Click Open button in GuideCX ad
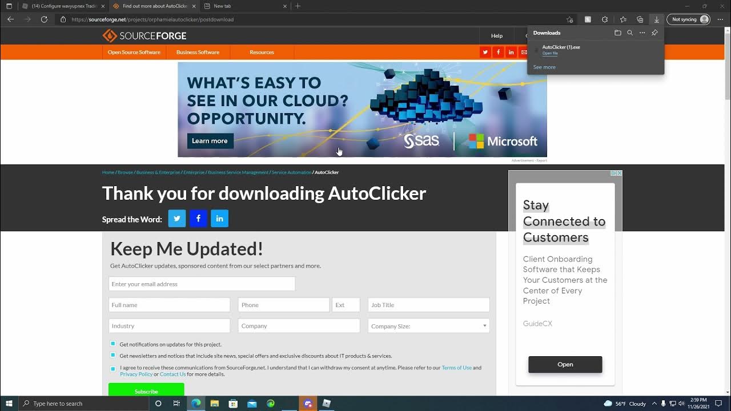Image resolution: width=731 pixels, height=411 pixels. [565, 364]
